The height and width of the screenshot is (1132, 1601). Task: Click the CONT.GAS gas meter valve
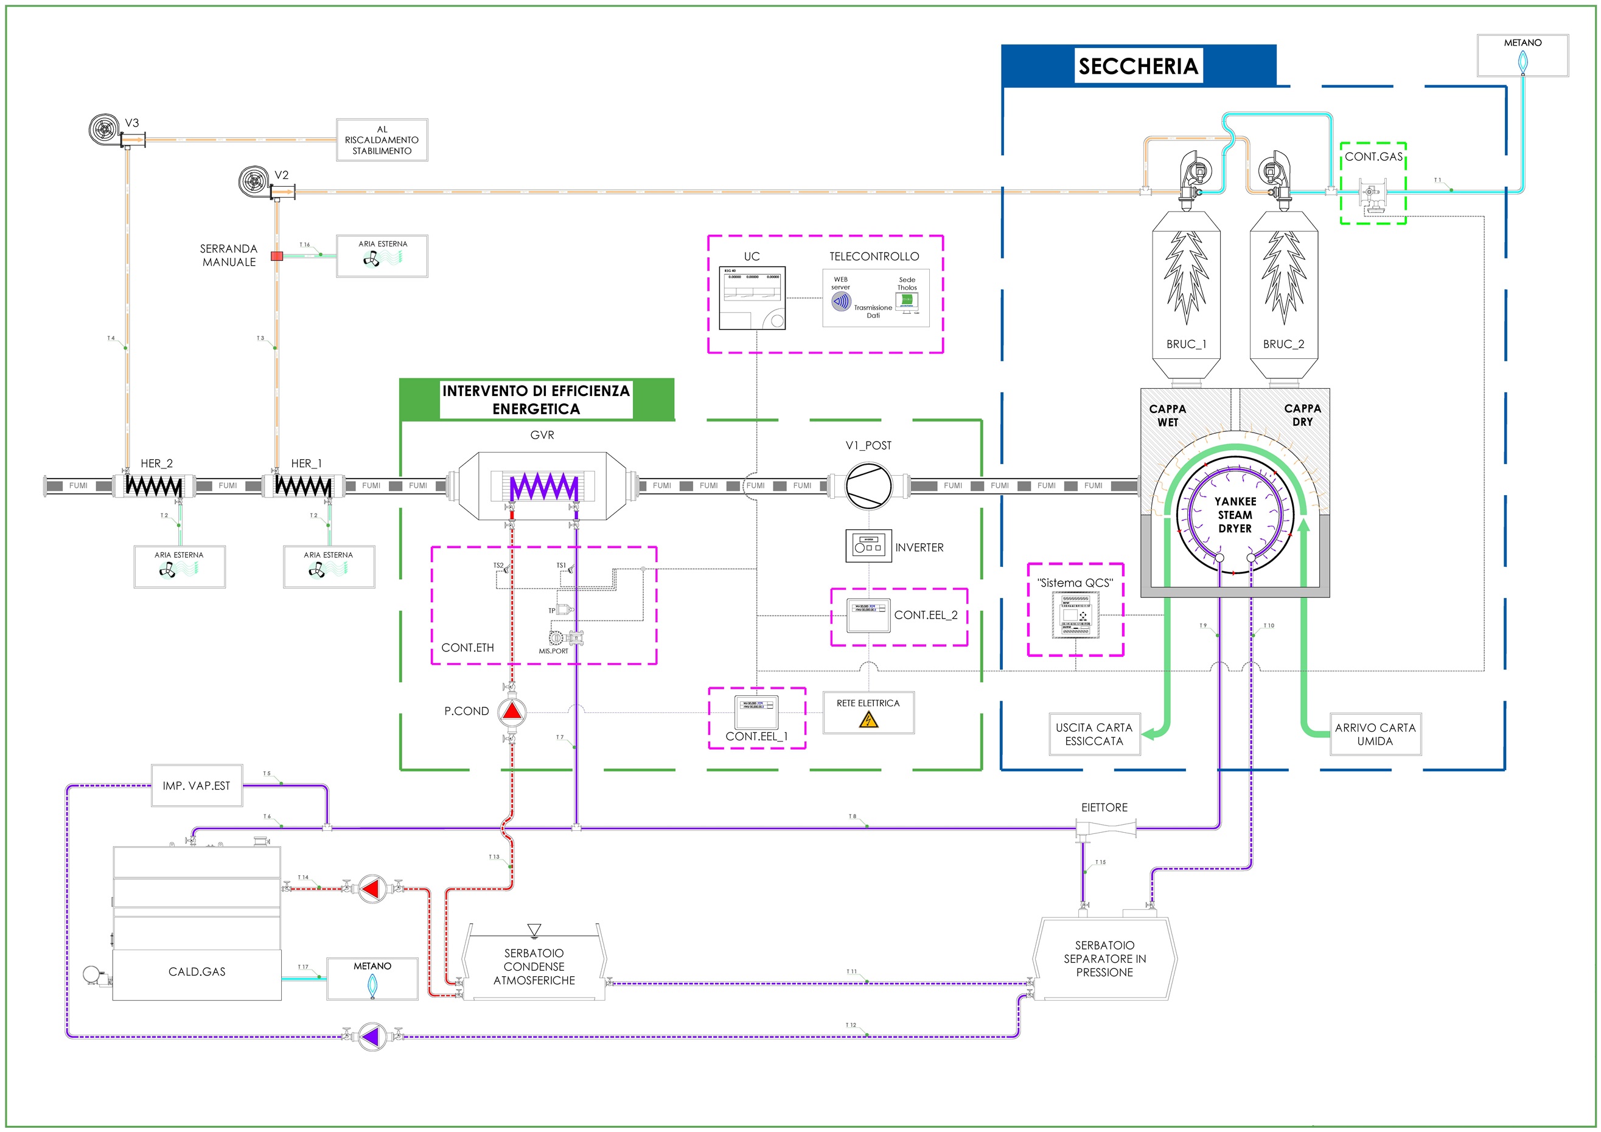pyautogui.click(x=1372, y=192)
